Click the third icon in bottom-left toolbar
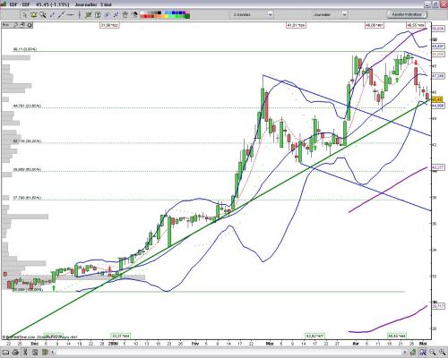The width and height of the screenshot is (448, 358). click(25, 352)
